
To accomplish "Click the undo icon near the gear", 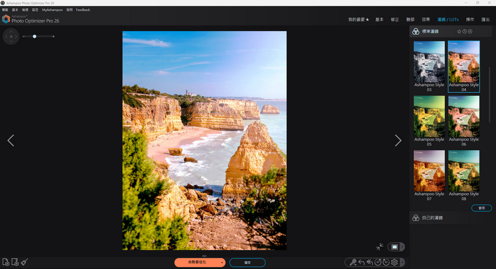I will (x=362, y=262).
